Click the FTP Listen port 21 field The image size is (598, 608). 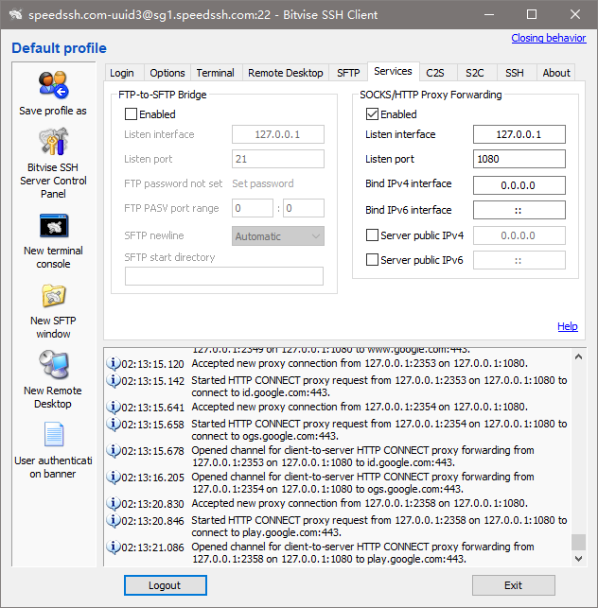click(x=278, y=159)
